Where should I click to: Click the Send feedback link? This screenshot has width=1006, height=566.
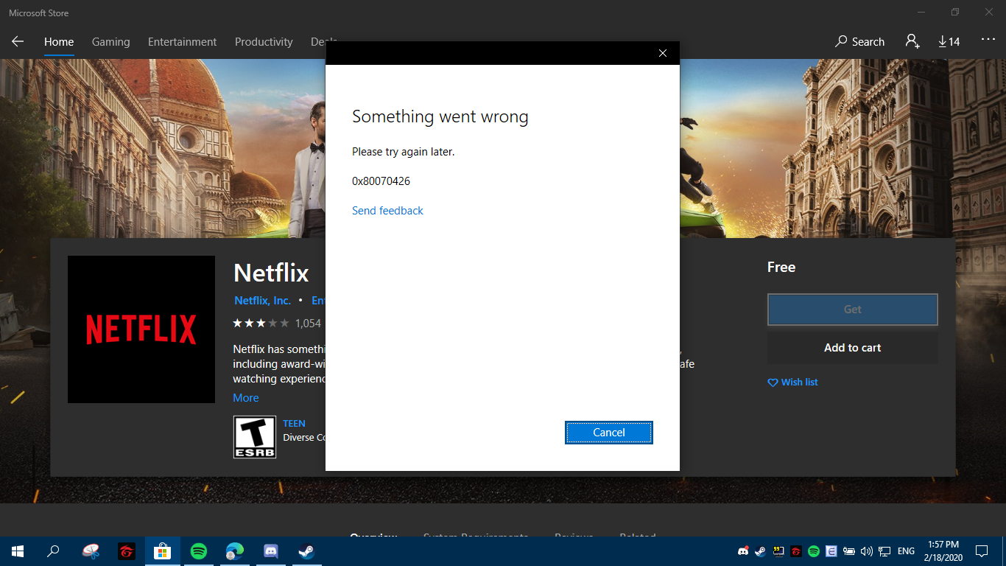coord(387,211)
